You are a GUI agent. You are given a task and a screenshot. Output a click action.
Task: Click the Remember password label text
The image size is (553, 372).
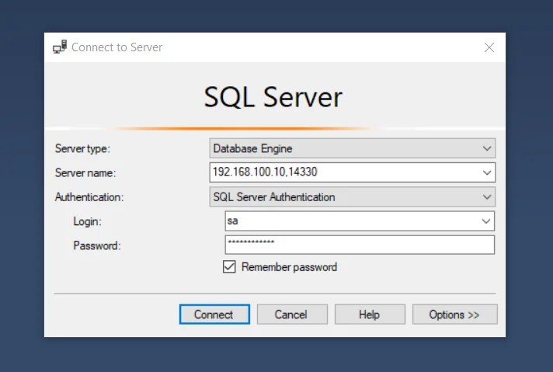point(289,267)
